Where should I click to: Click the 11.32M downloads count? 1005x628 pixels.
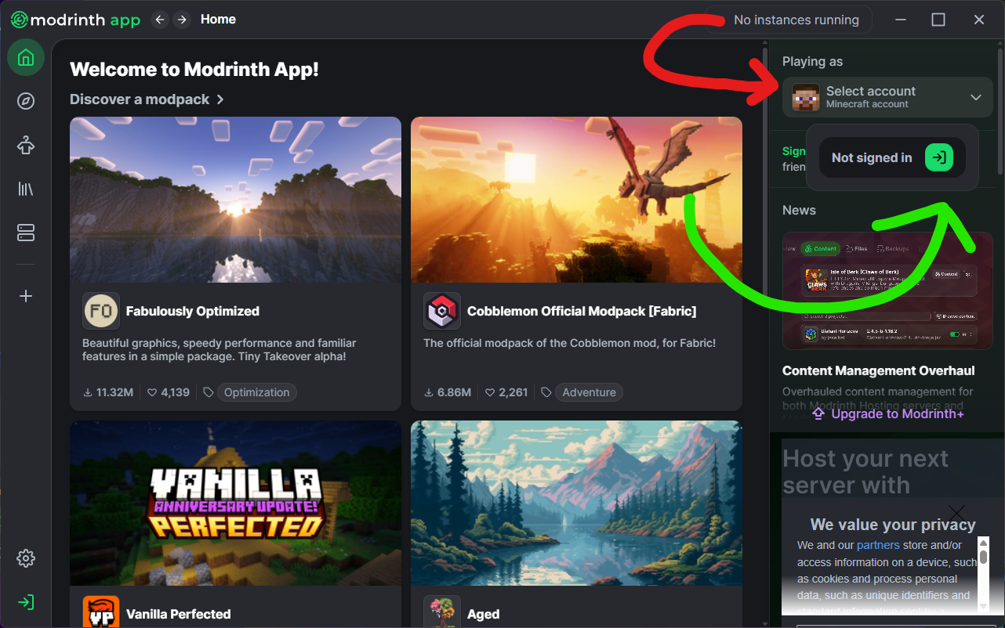tap(107, 392)
